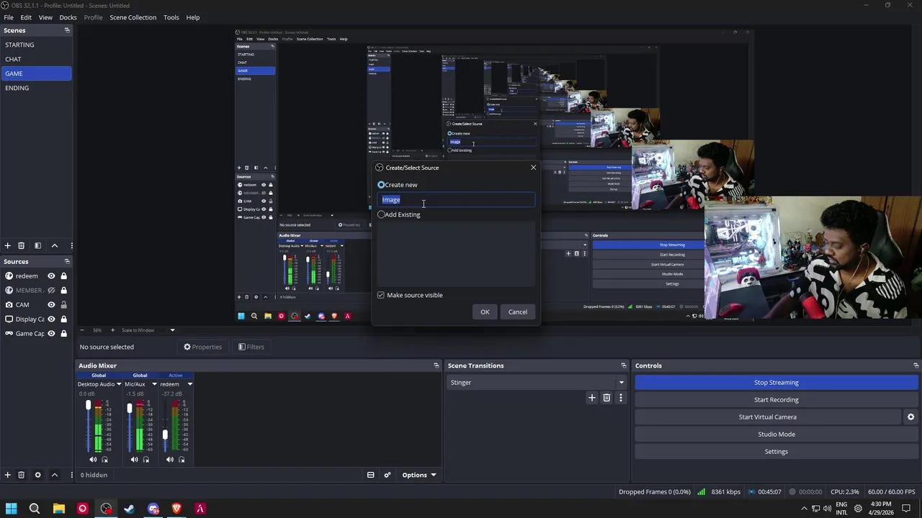
Task: Mute the Mic/Aux speaker icon
Action: pos(134,459)
